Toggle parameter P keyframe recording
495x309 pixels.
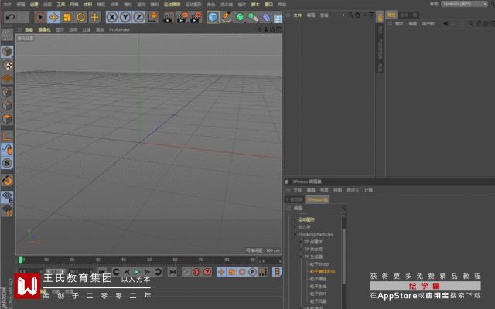(x=252, y=272)
